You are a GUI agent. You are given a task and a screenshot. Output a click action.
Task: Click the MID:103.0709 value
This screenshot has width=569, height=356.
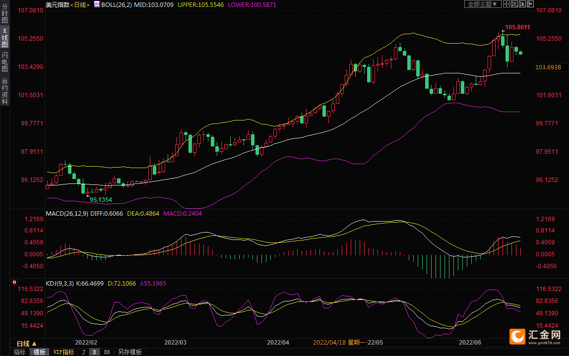pos(154,5)
